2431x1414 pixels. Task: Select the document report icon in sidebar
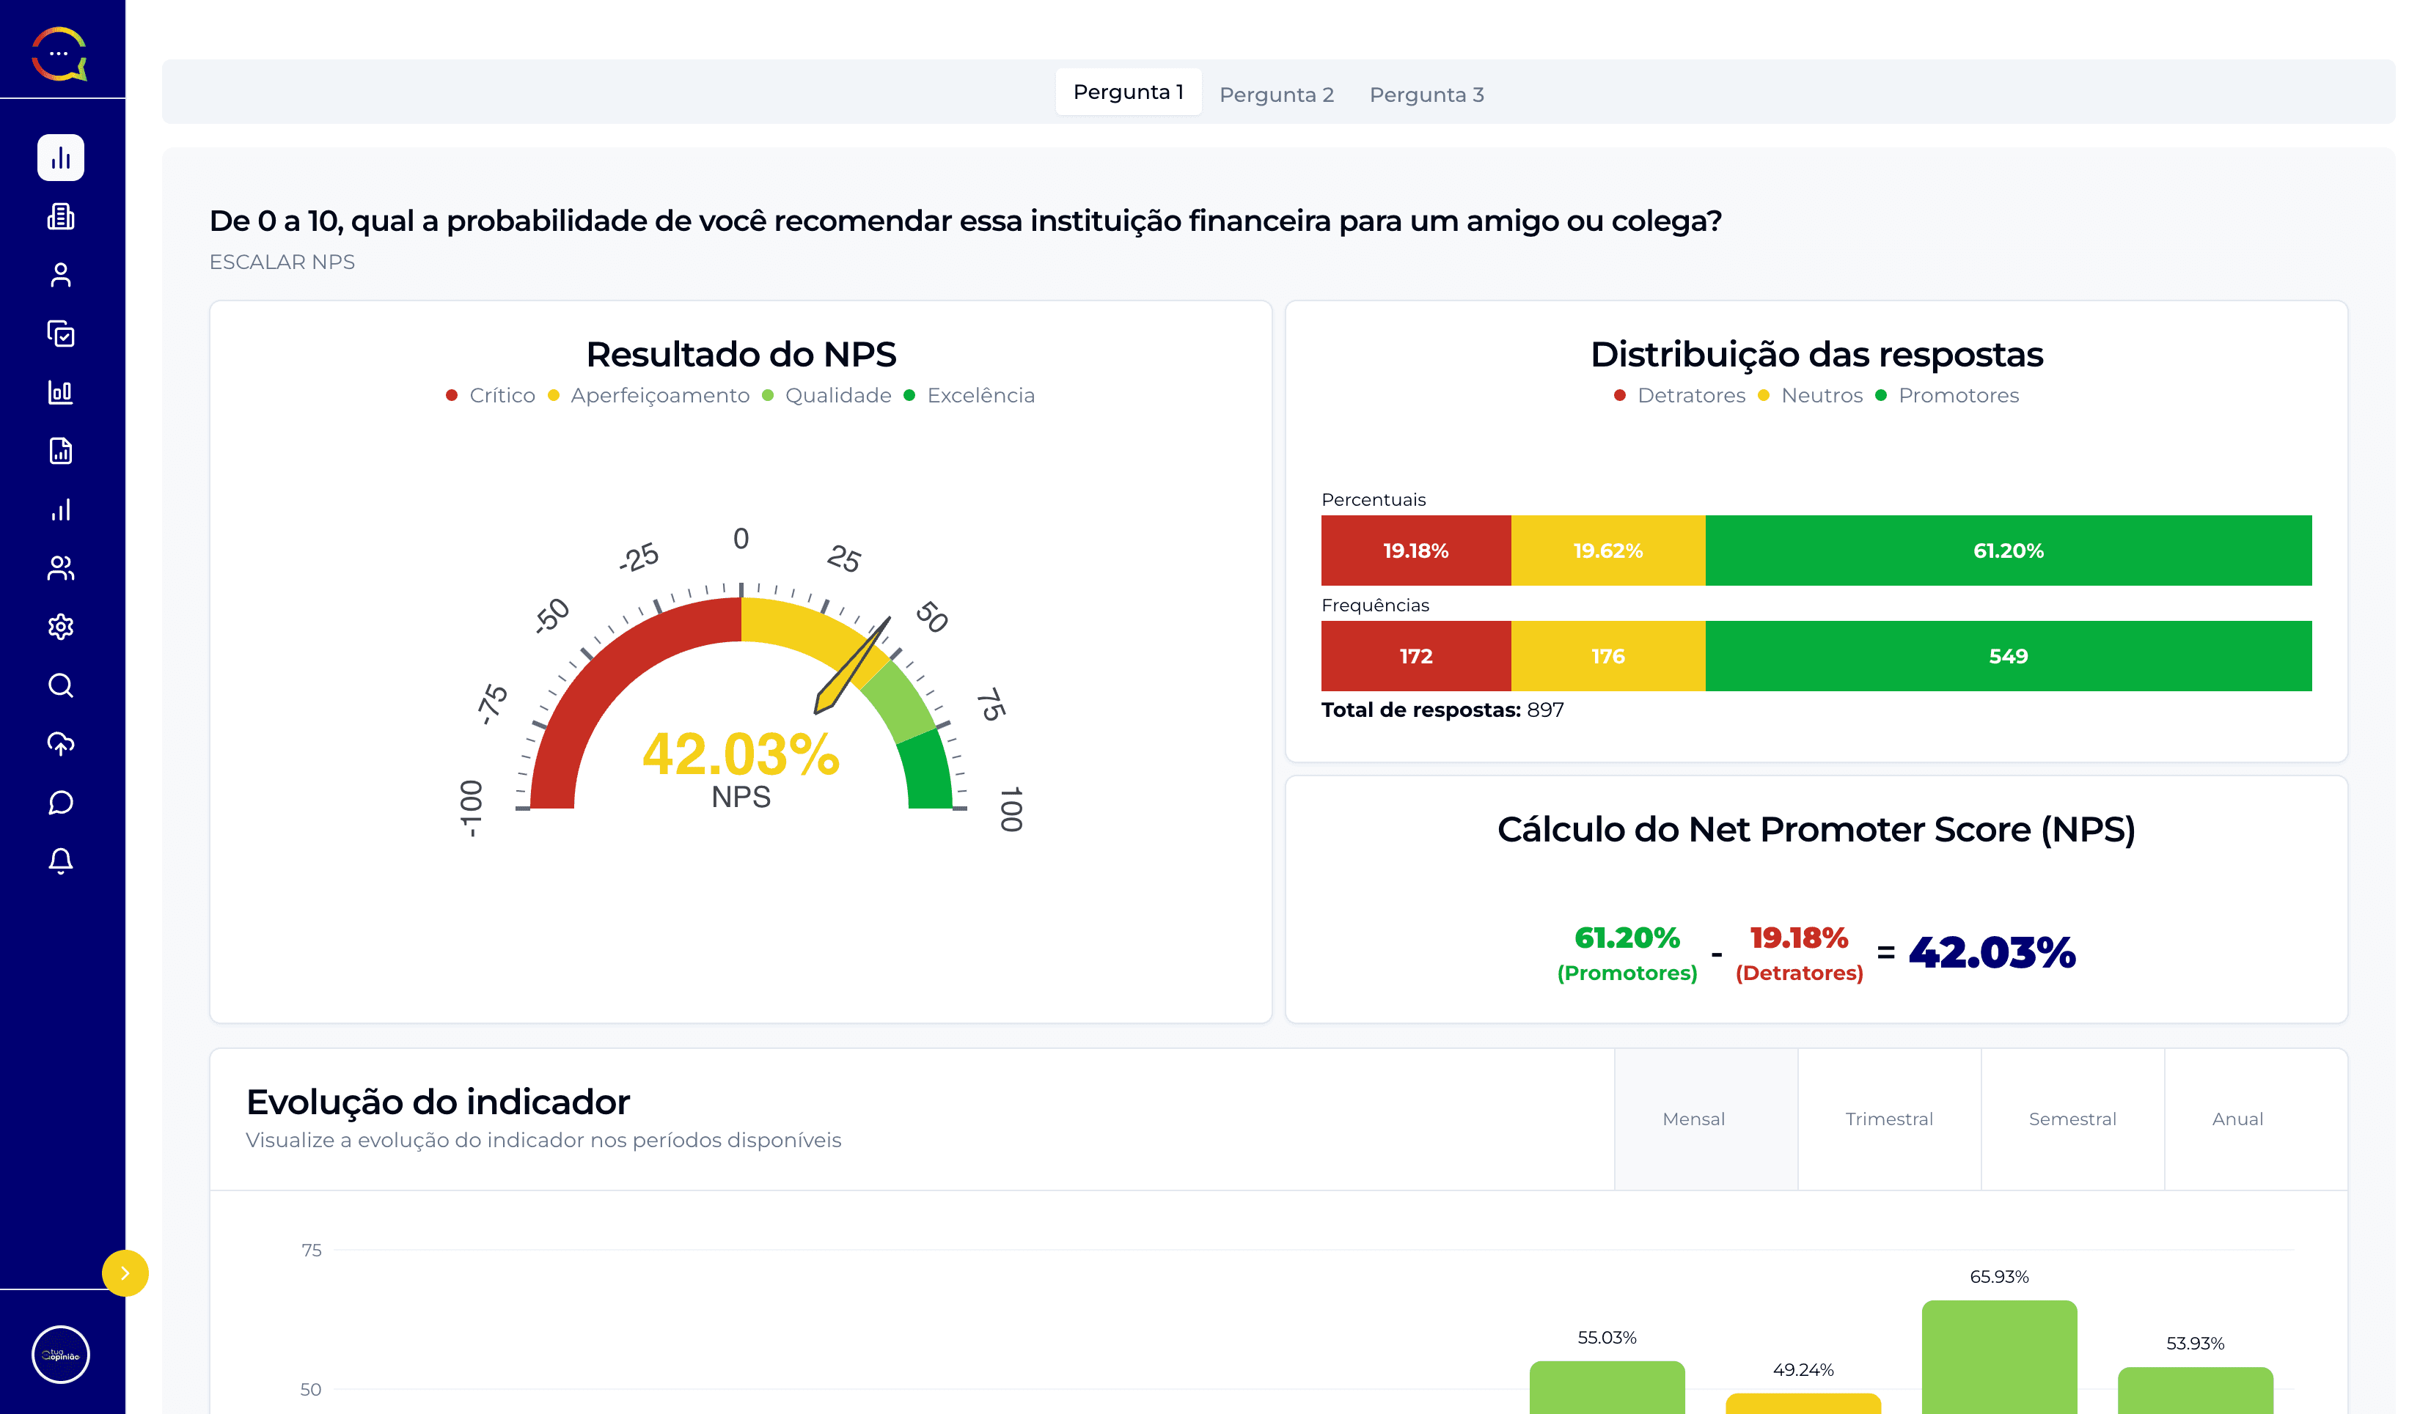point(61,452)
